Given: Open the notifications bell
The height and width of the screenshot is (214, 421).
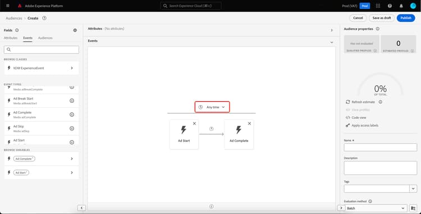Looking at the screenshot, I should pyautogui.click(x=401, y=6).
